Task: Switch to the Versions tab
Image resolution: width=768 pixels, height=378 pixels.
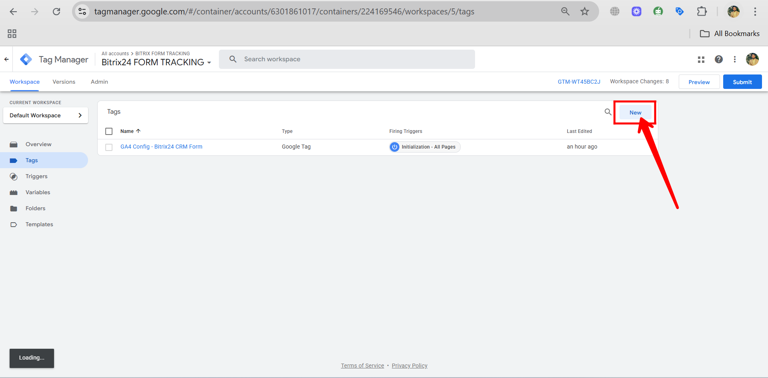Action: click(x=64, y=82)
